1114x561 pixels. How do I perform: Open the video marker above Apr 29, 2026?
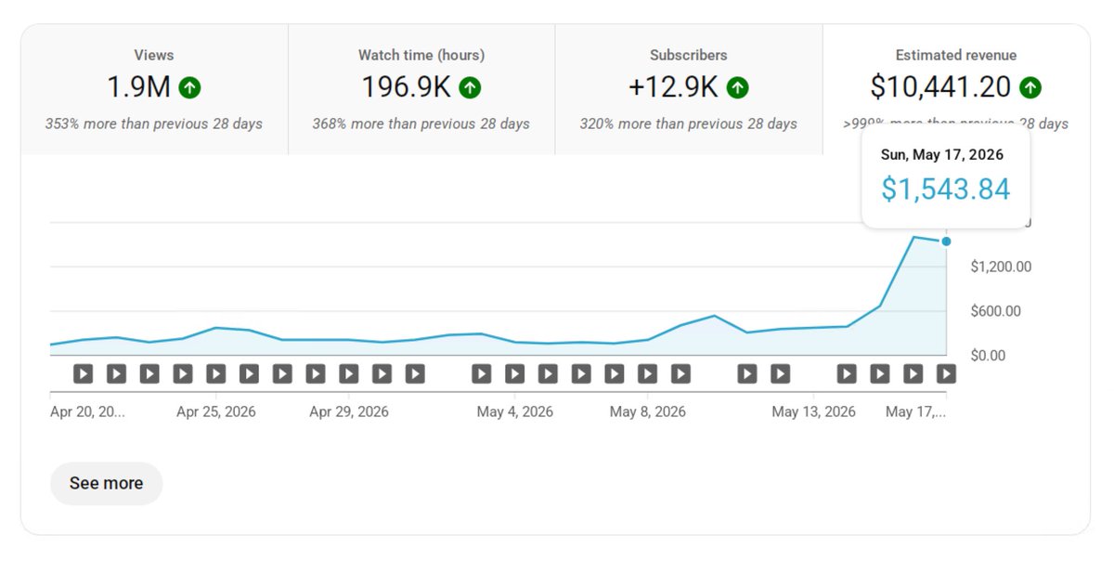click(349, 373)
